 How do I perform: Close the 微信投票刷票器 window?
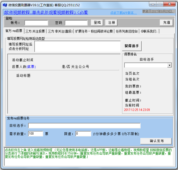(169, 4)
